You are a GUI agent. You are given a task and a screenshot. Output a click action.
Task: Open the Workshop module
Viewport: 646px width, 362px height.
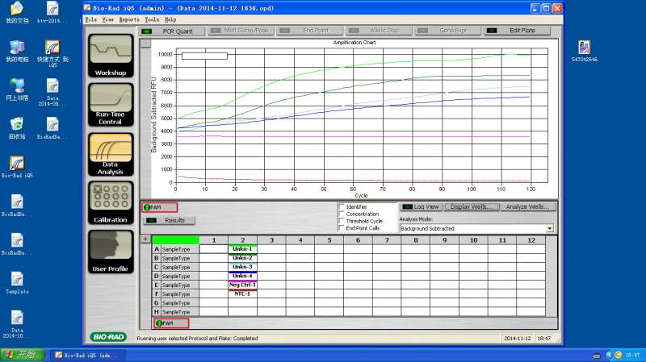[x=111, y=56]
